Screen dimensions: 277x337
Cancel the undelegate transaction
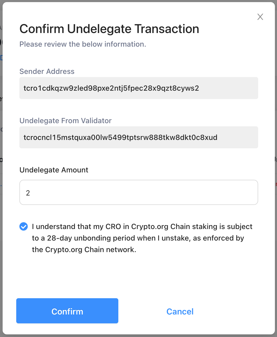pyautogui.click(x=180, y=311)
